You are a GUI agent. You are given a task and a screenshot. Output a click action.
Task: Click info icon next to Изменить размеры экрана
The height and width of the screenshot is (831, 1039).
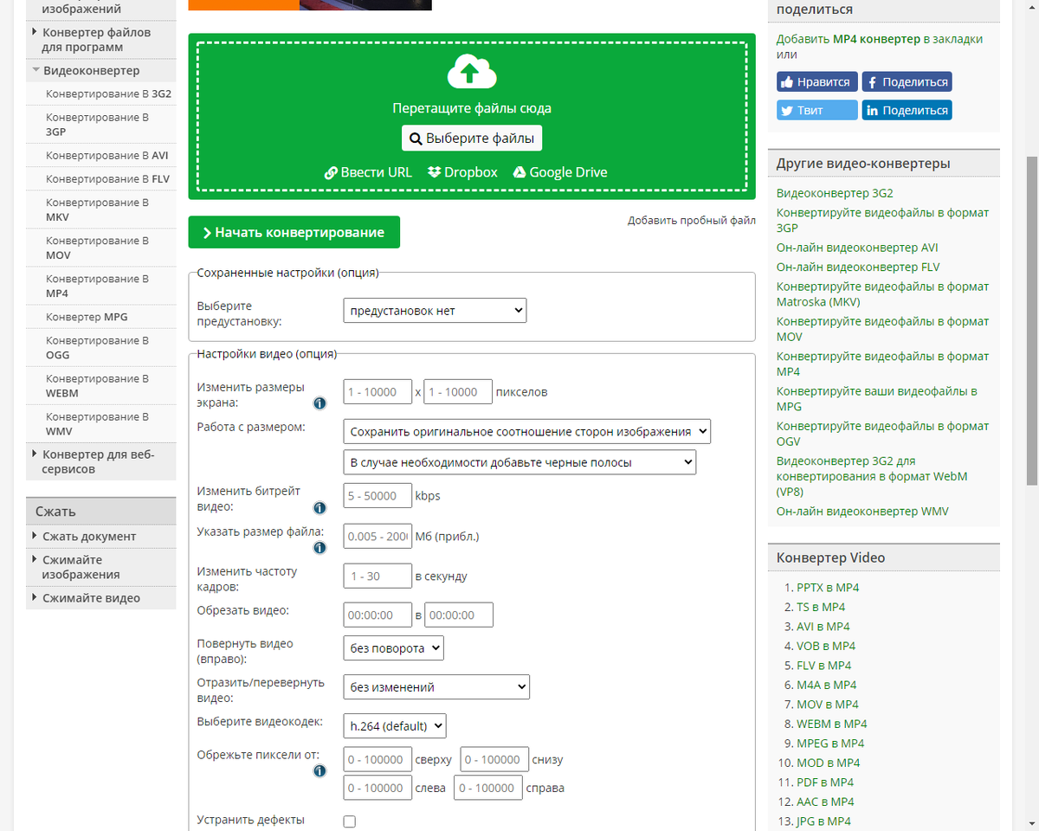(319, 403)
